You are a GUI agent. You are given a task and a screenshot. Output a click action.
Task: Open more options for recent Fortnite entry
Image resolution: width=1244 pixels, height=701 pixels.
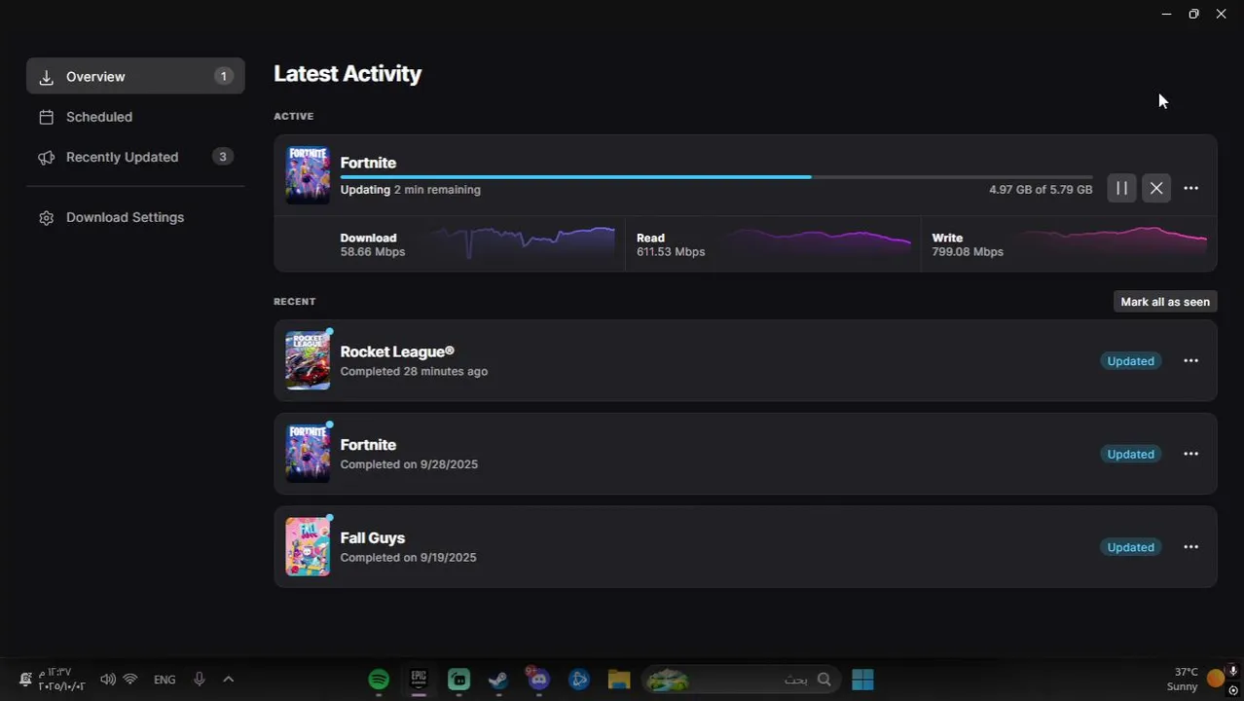click(x=1190, y=454)
